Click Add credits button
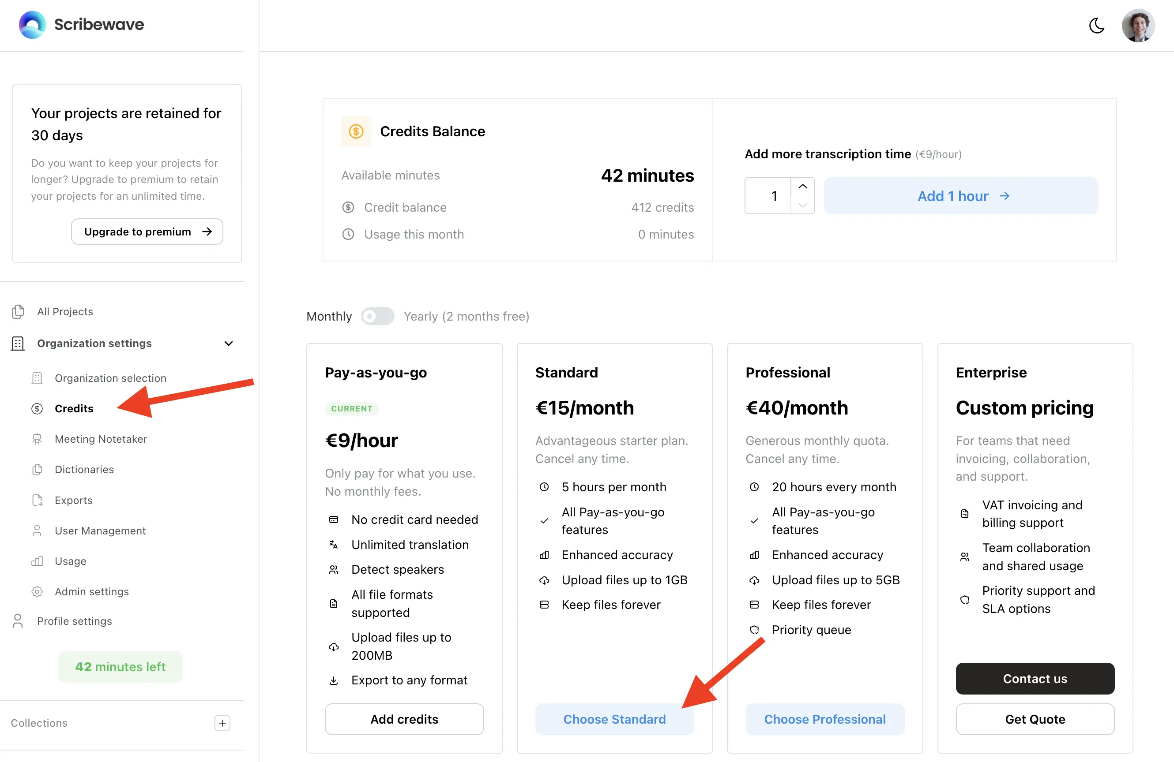Screen dimensions: 1174x762 [404, 719]
